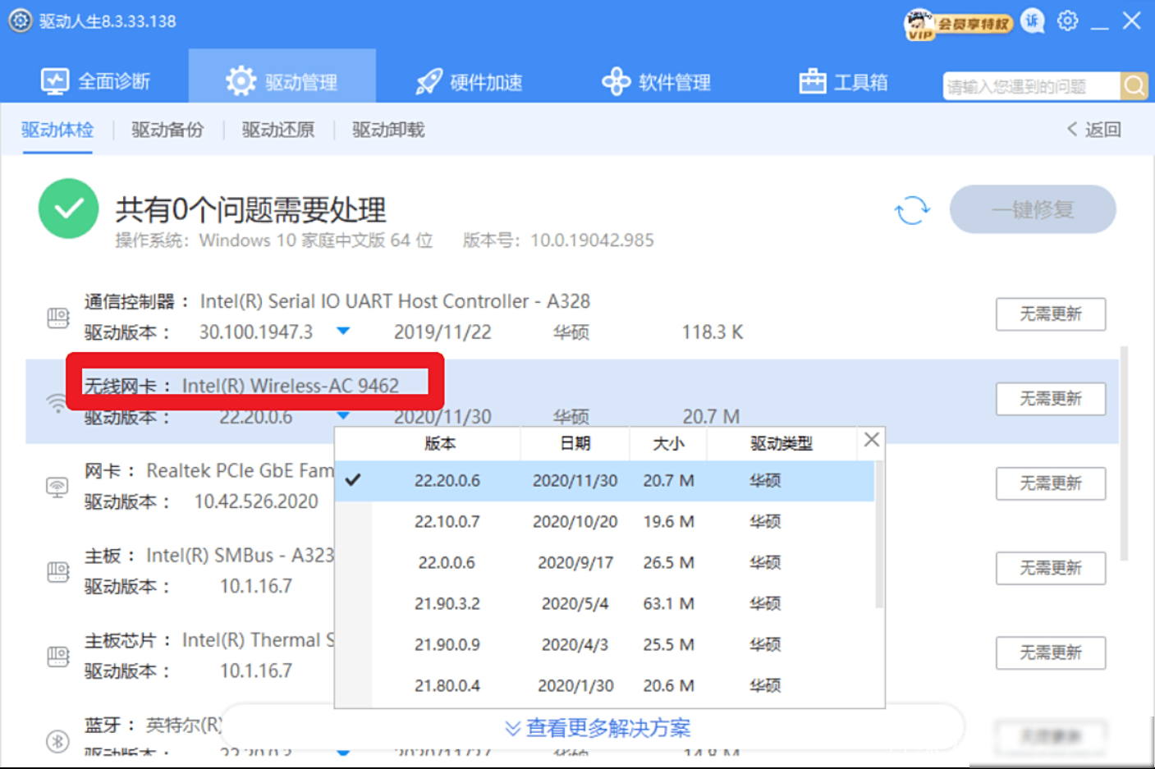Click the Intel(R) Serial IO UART Host Controller name
This screenshot has height=769, width=1155.
395,301
